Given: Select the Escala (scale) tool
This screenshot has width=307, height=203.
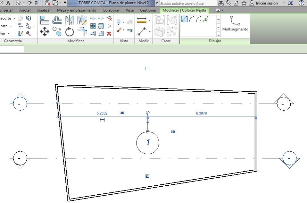Looking at the screenshot, I should (101, 26).
